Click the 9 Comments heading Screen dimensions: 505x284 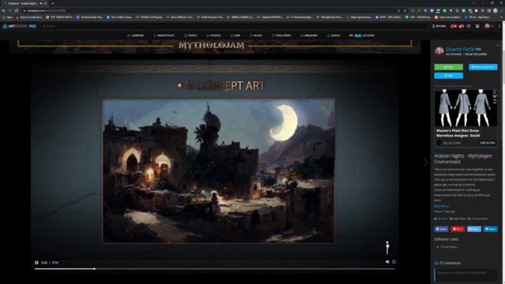[447, 263]
